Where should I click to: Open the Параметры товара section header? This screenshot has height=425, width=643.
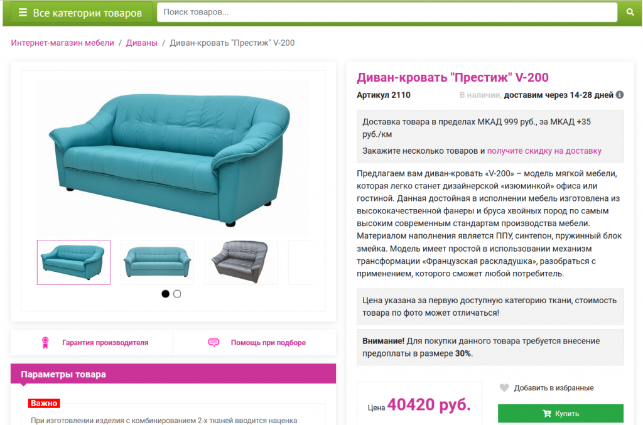[173, 374]
